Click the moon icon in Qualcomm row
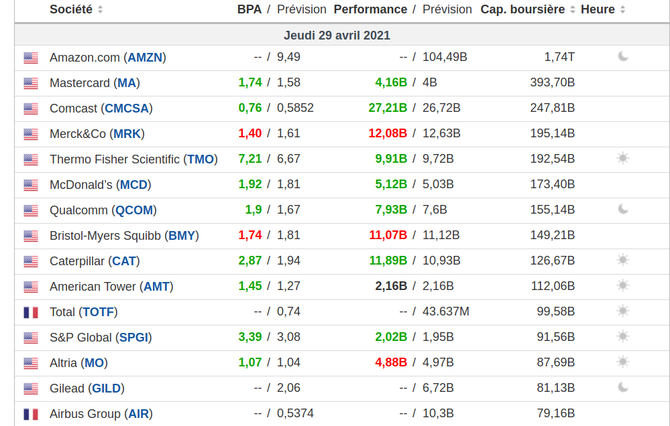Image resolution: width=670 pixels, height=426 pixels. (623, 210)
